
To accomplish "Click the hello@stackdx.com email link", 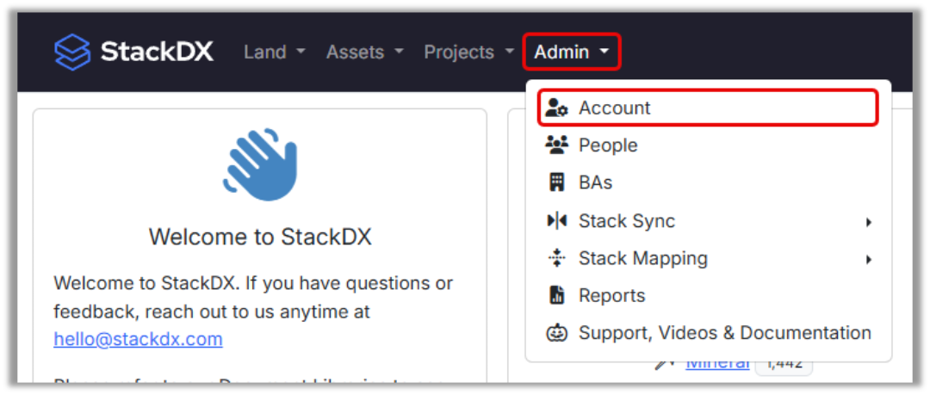I will tap(138, 339).
